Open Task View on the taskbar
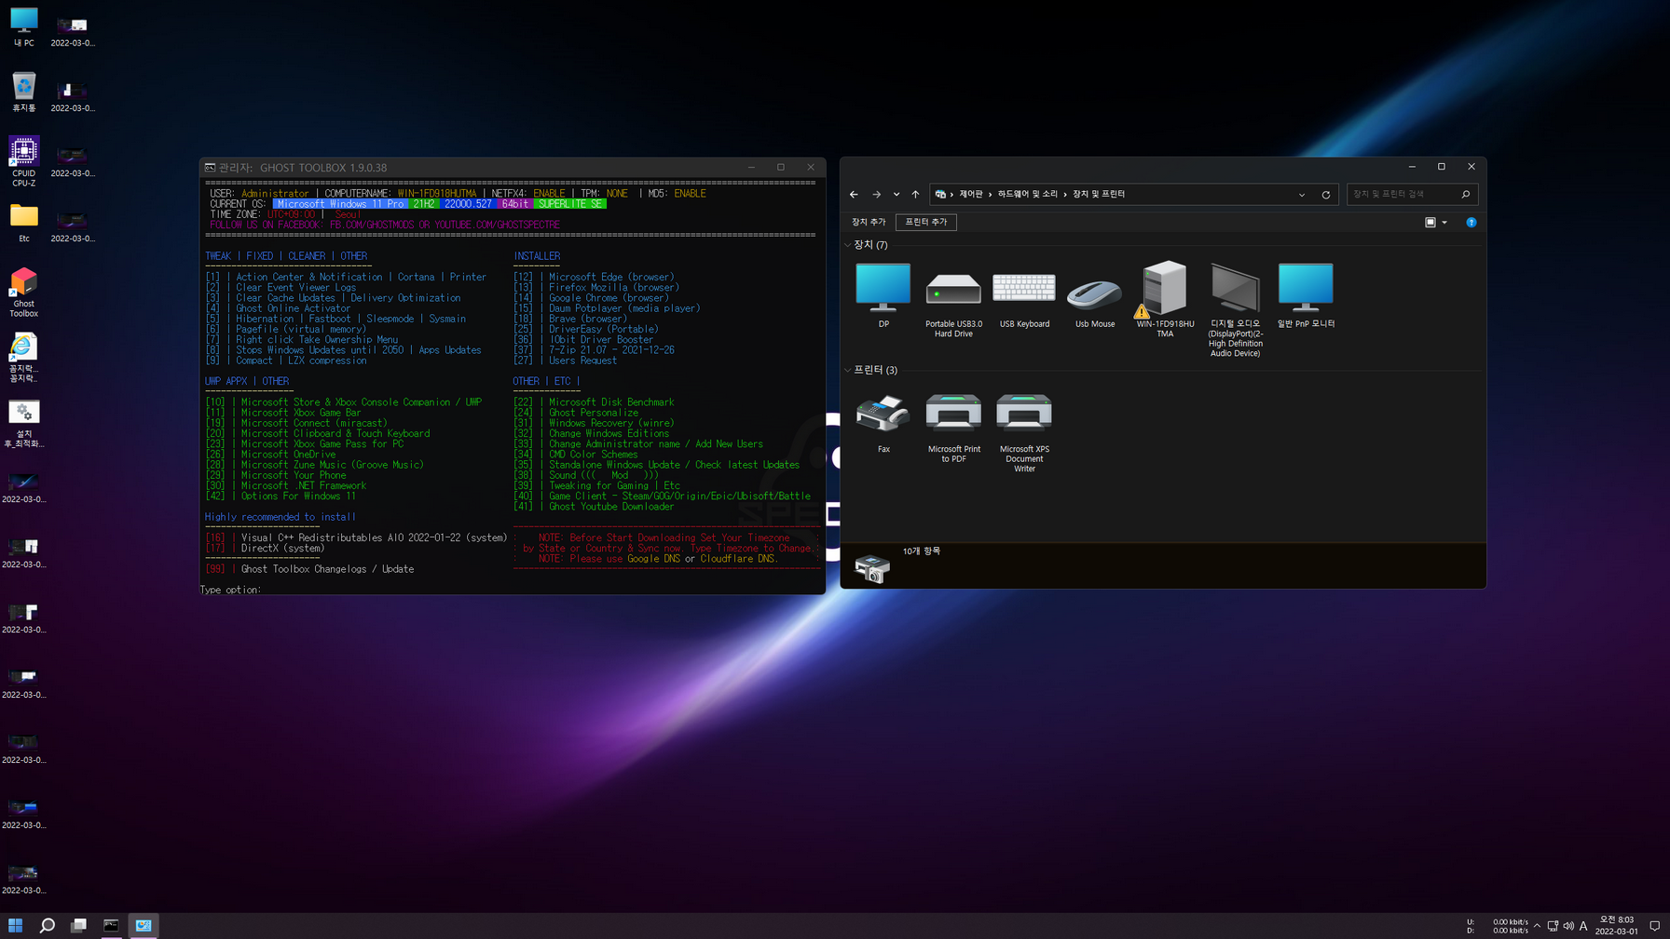This screenshot has width=1670, height=939. tap(79, 925)
